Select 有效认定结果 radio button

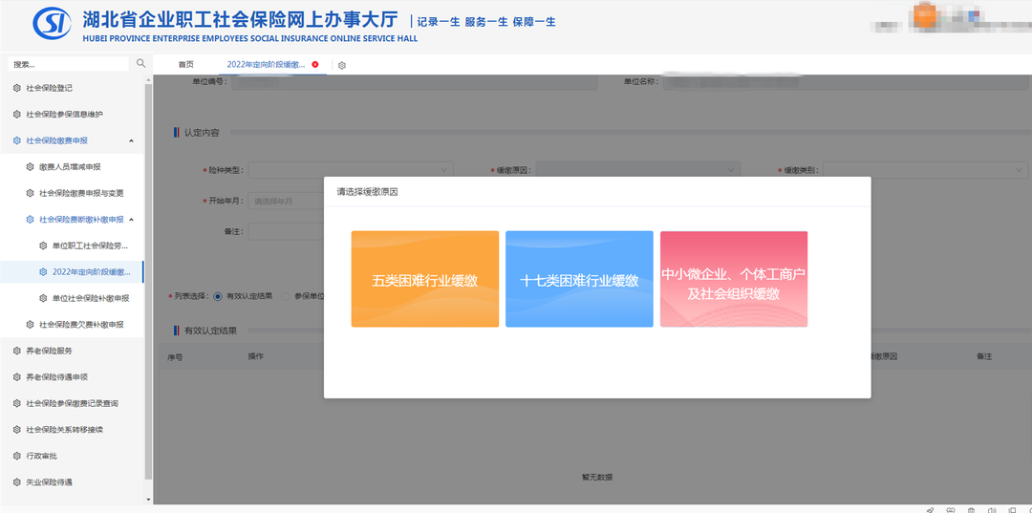coord(218,296)
